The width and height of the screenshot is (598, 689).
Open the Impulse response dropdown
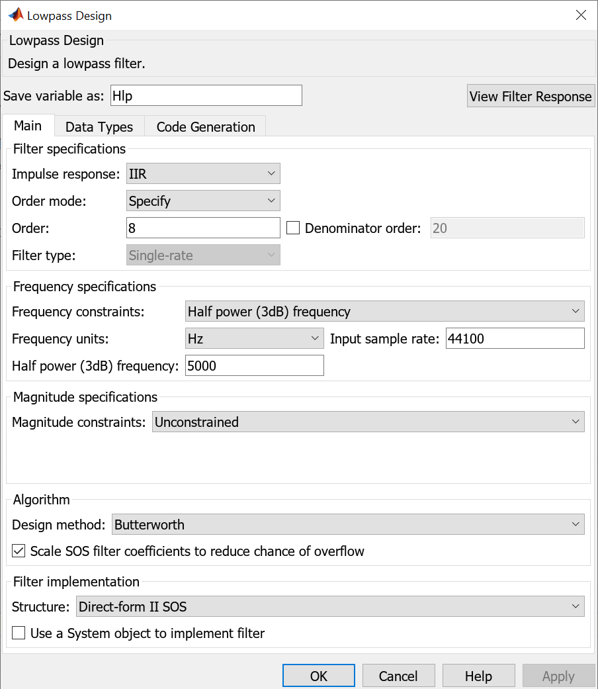(203, 173)
